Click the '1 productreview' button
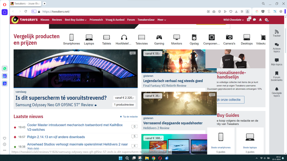Screen dimensions: 287x161 point(124,105)
